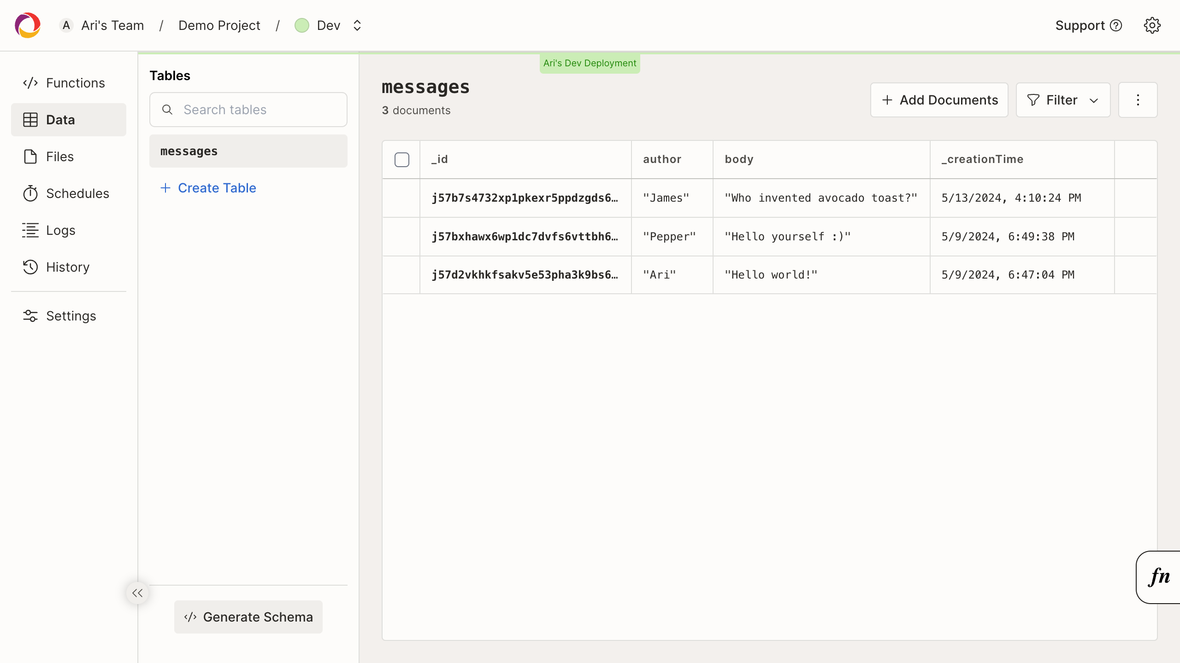
Task: Click the Ari's Dev Deployment badge
Action: (x=590, y=63)
